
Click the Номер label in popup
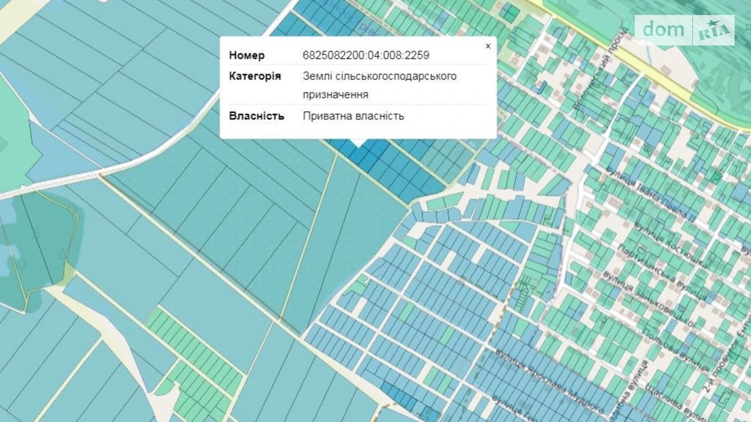pyautogui.click(x=247, y=55)
